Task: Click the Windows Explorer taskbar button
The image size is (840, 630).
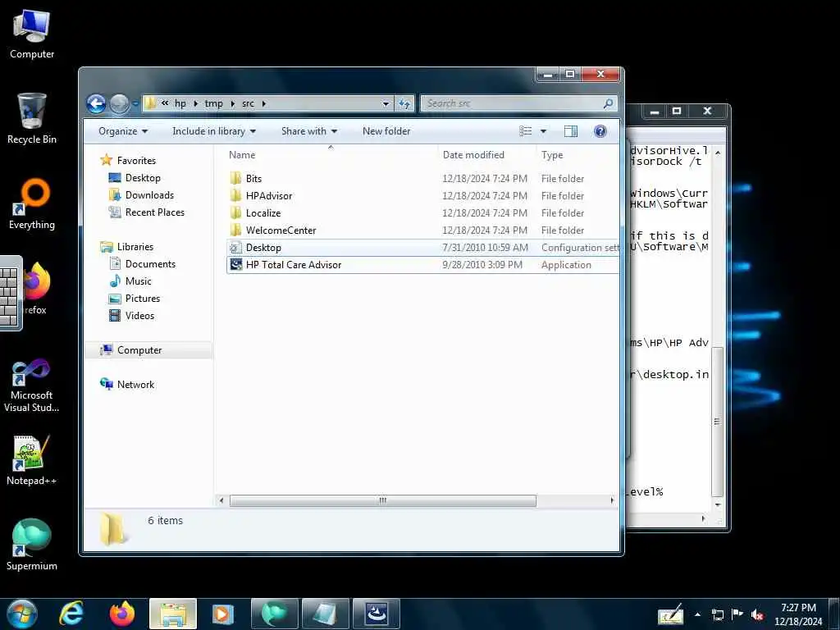Action: [173, 614]
